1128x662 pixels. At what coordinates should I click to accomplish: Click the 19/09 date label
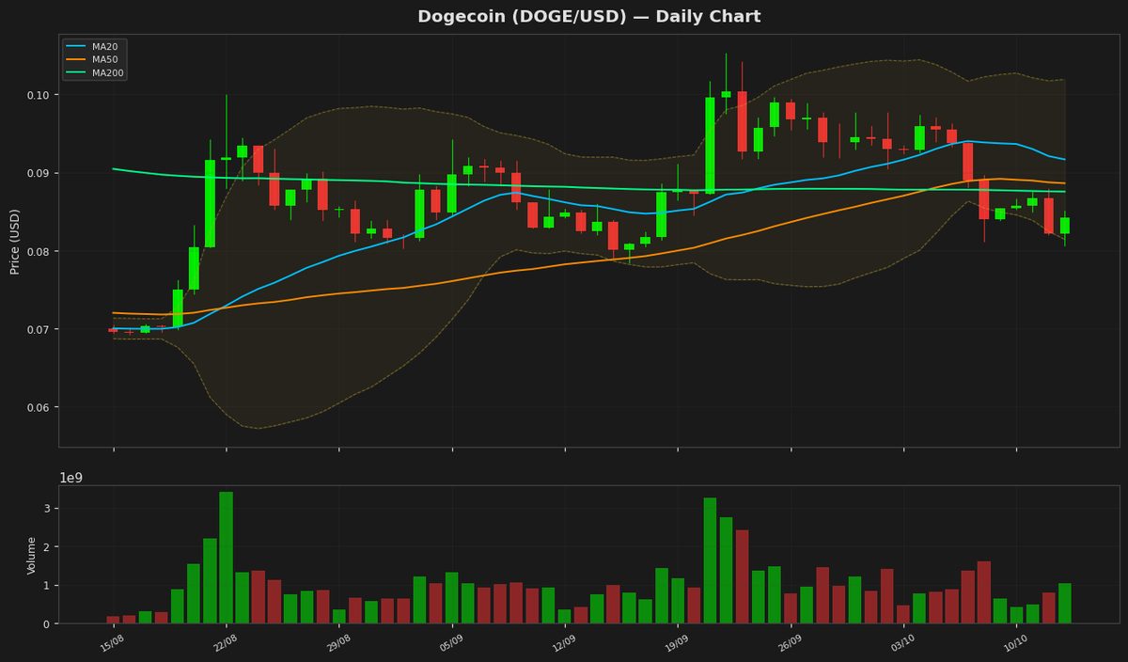(x=676, y=642)
